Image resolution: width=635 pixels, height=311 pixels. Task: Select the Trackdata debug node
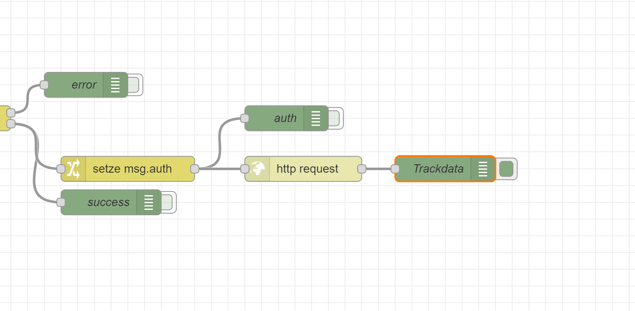445,169
